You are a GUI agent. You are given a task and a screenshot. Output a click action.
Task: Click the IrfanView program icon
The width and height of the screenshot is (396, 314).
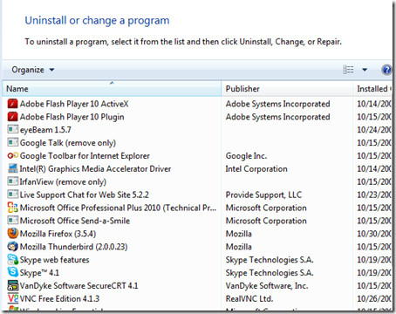click(x=12, y=181)
